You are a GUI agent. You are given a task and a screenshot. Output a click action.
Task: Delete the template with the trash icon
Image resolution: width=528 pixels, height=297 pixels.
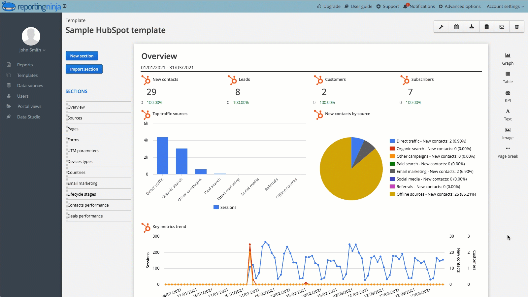tap(517, 27)
